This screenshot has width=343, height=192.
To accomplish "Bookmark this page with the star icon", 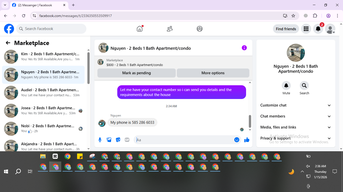I will pos(293,16).
